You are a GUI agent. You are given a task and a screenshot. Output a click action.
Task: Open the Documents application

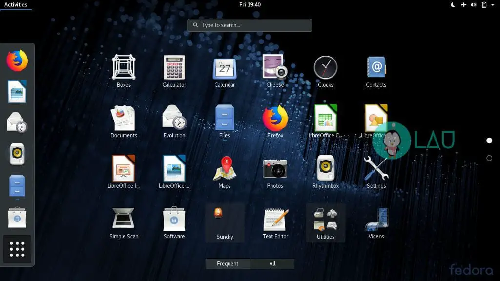click(x=124, y=121)
